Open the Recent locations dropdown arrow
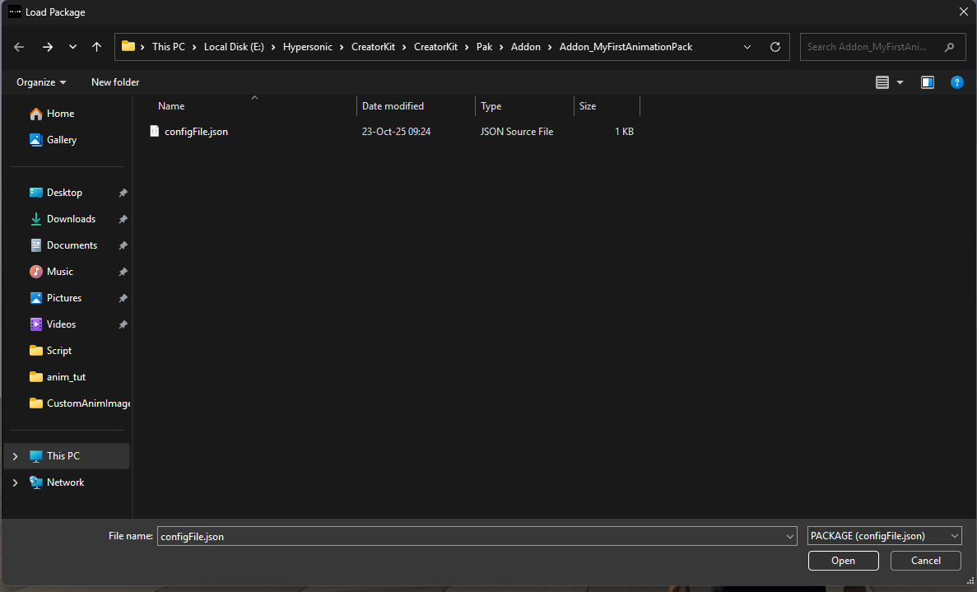This screenshot has width=977, height=592. [72, 47]
